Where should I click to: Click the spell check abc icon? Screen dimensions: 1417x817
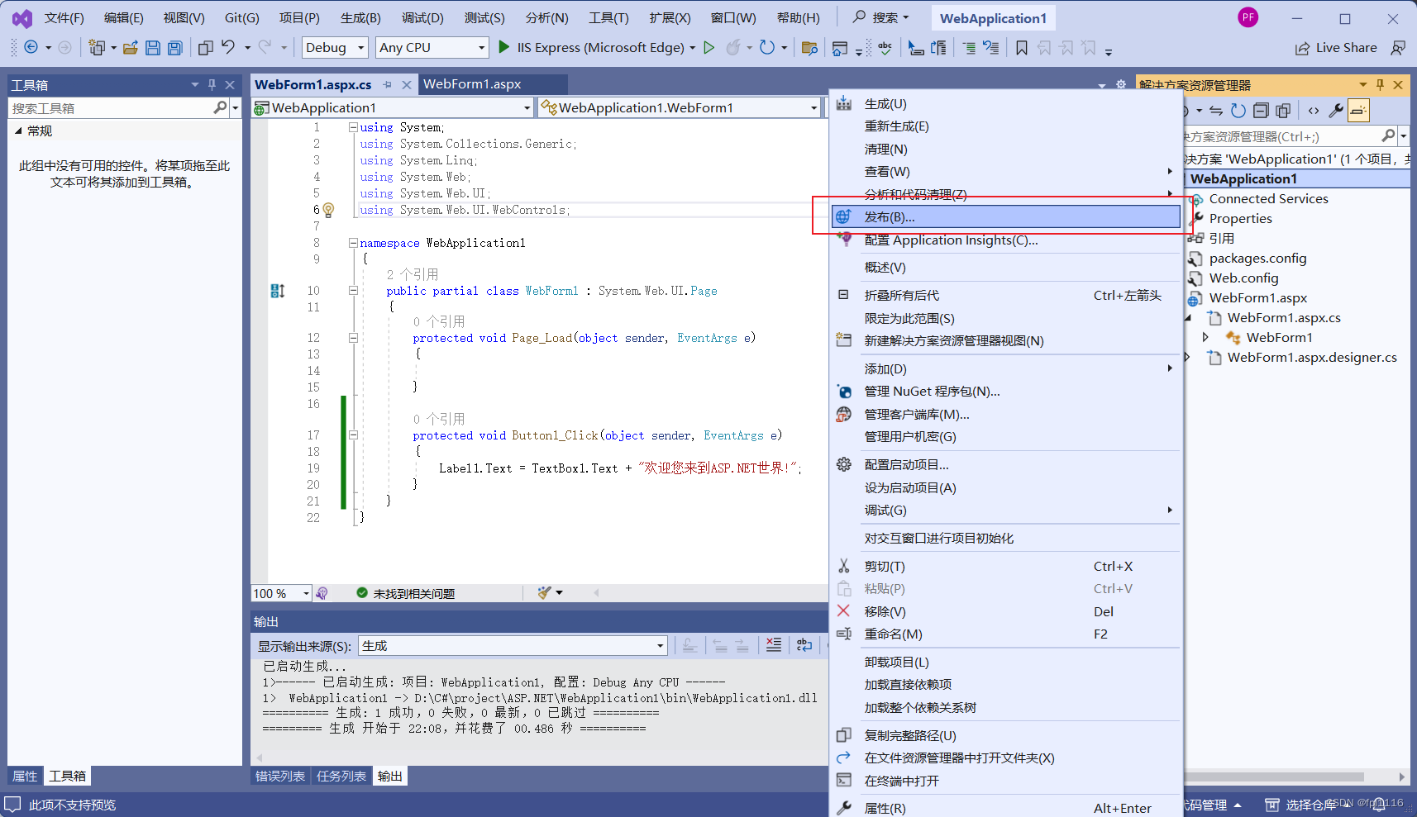[885, 48]
